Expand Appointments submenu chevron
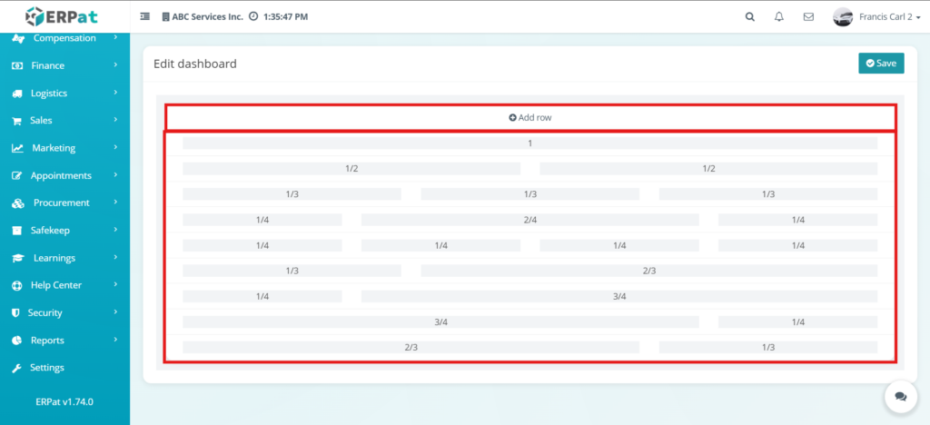The width and height of the screenshot is (930, 425). (115, 175)
